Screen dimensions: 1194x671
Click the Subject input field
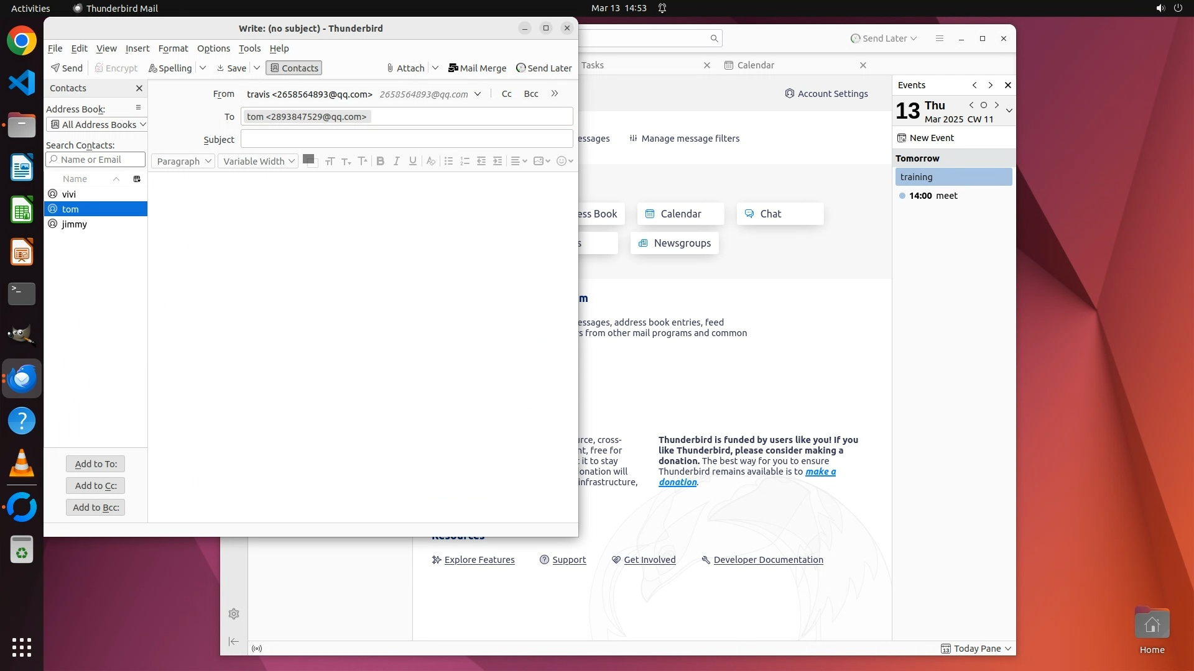(407, 139)
